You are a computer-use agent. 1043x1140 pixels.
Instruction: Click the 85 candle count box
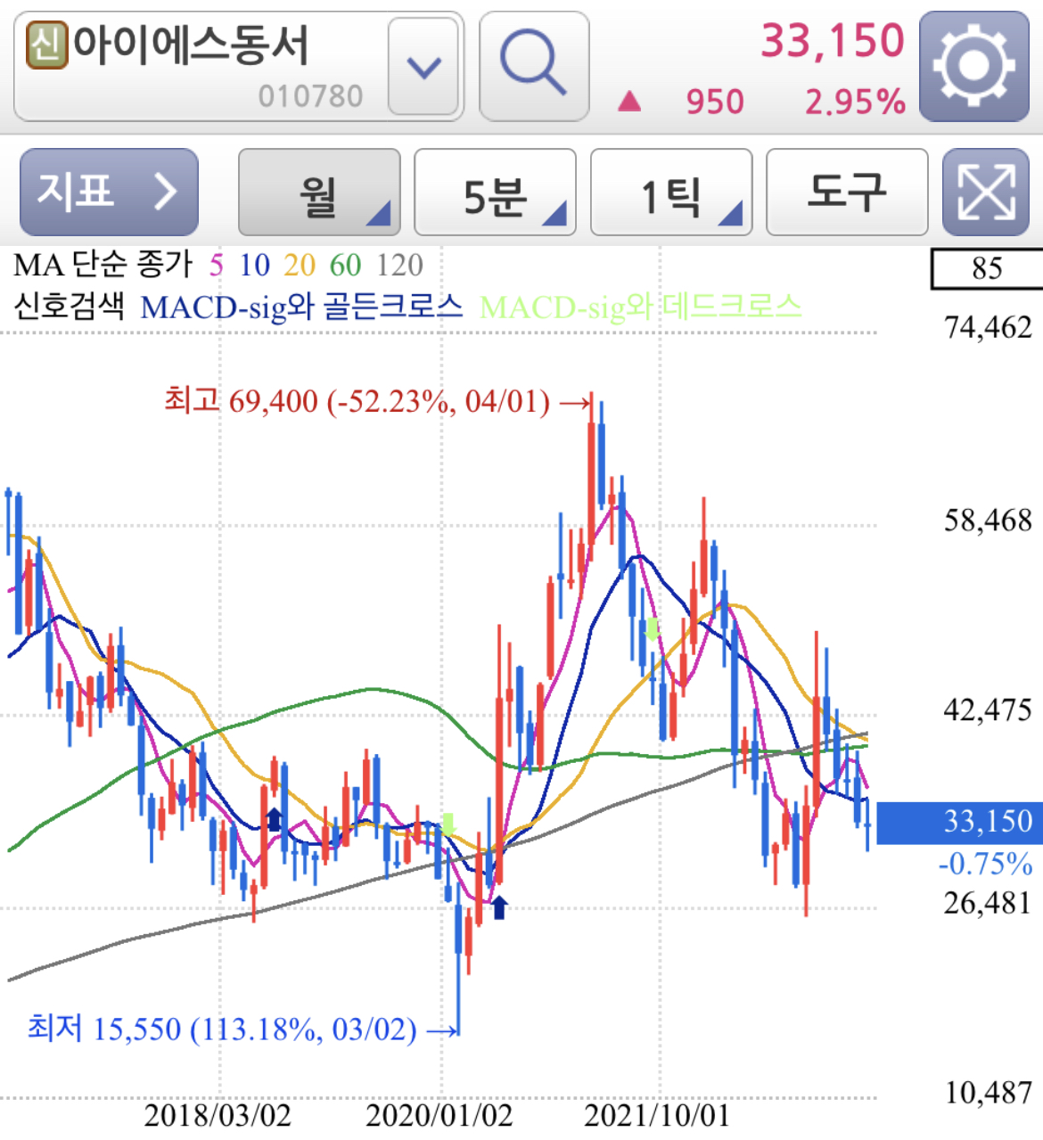(x=987, y=268)
